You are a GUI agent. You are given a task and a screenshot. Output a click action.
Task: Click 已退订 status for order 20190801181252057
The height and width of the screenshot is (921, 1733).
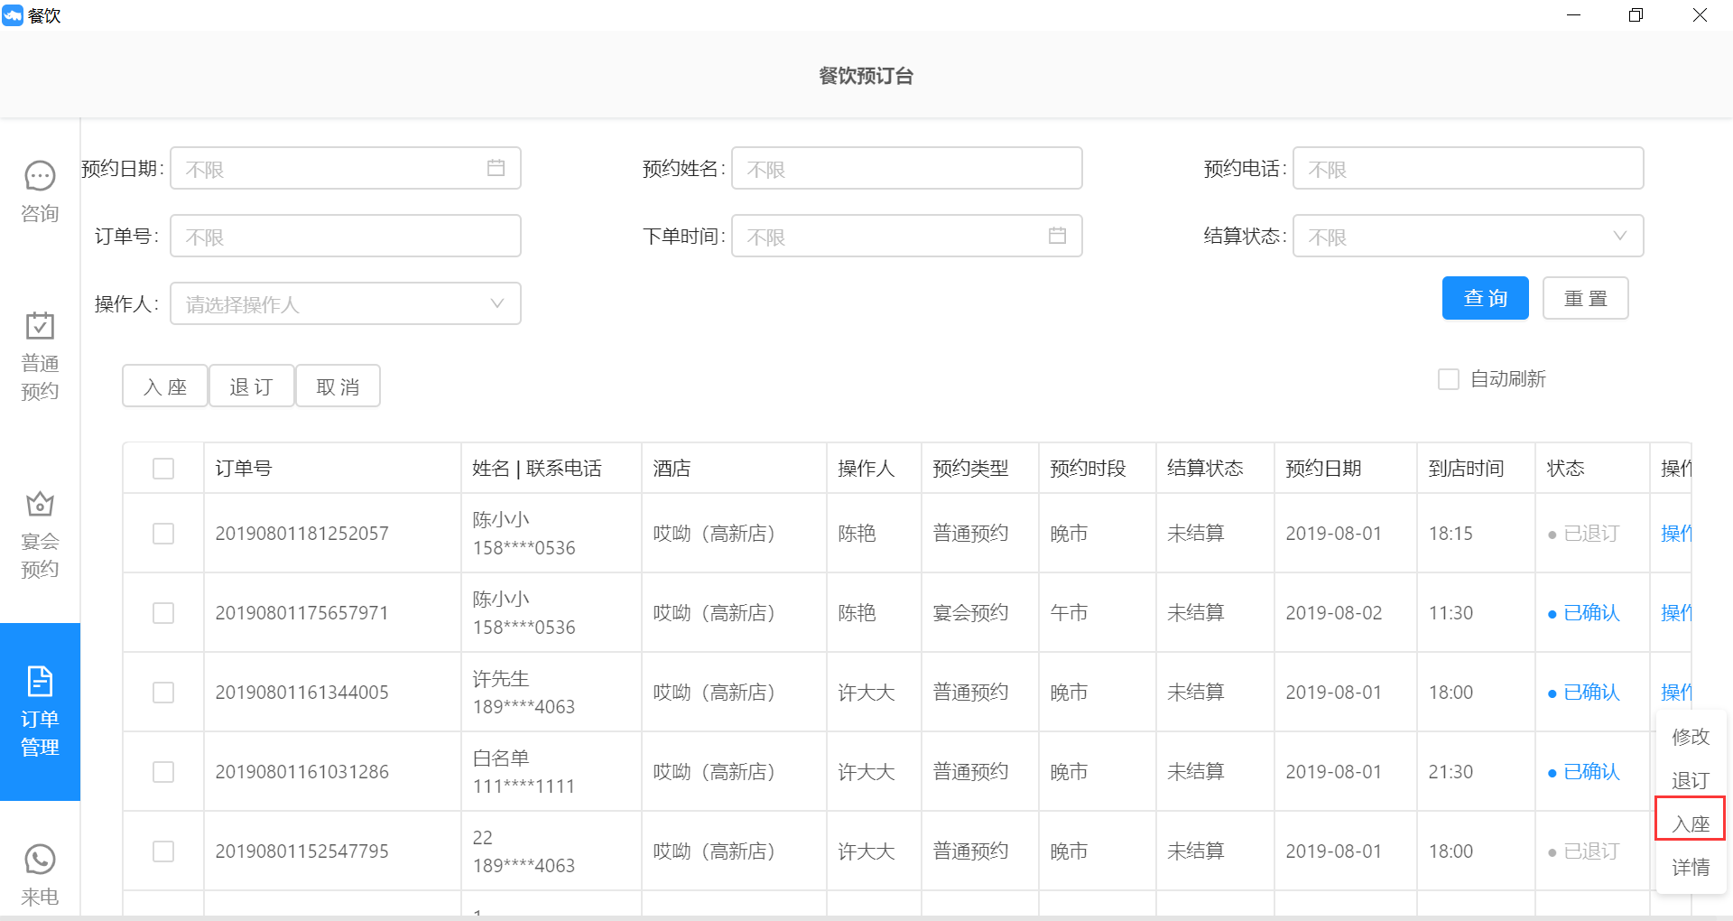click(1584, 534)
